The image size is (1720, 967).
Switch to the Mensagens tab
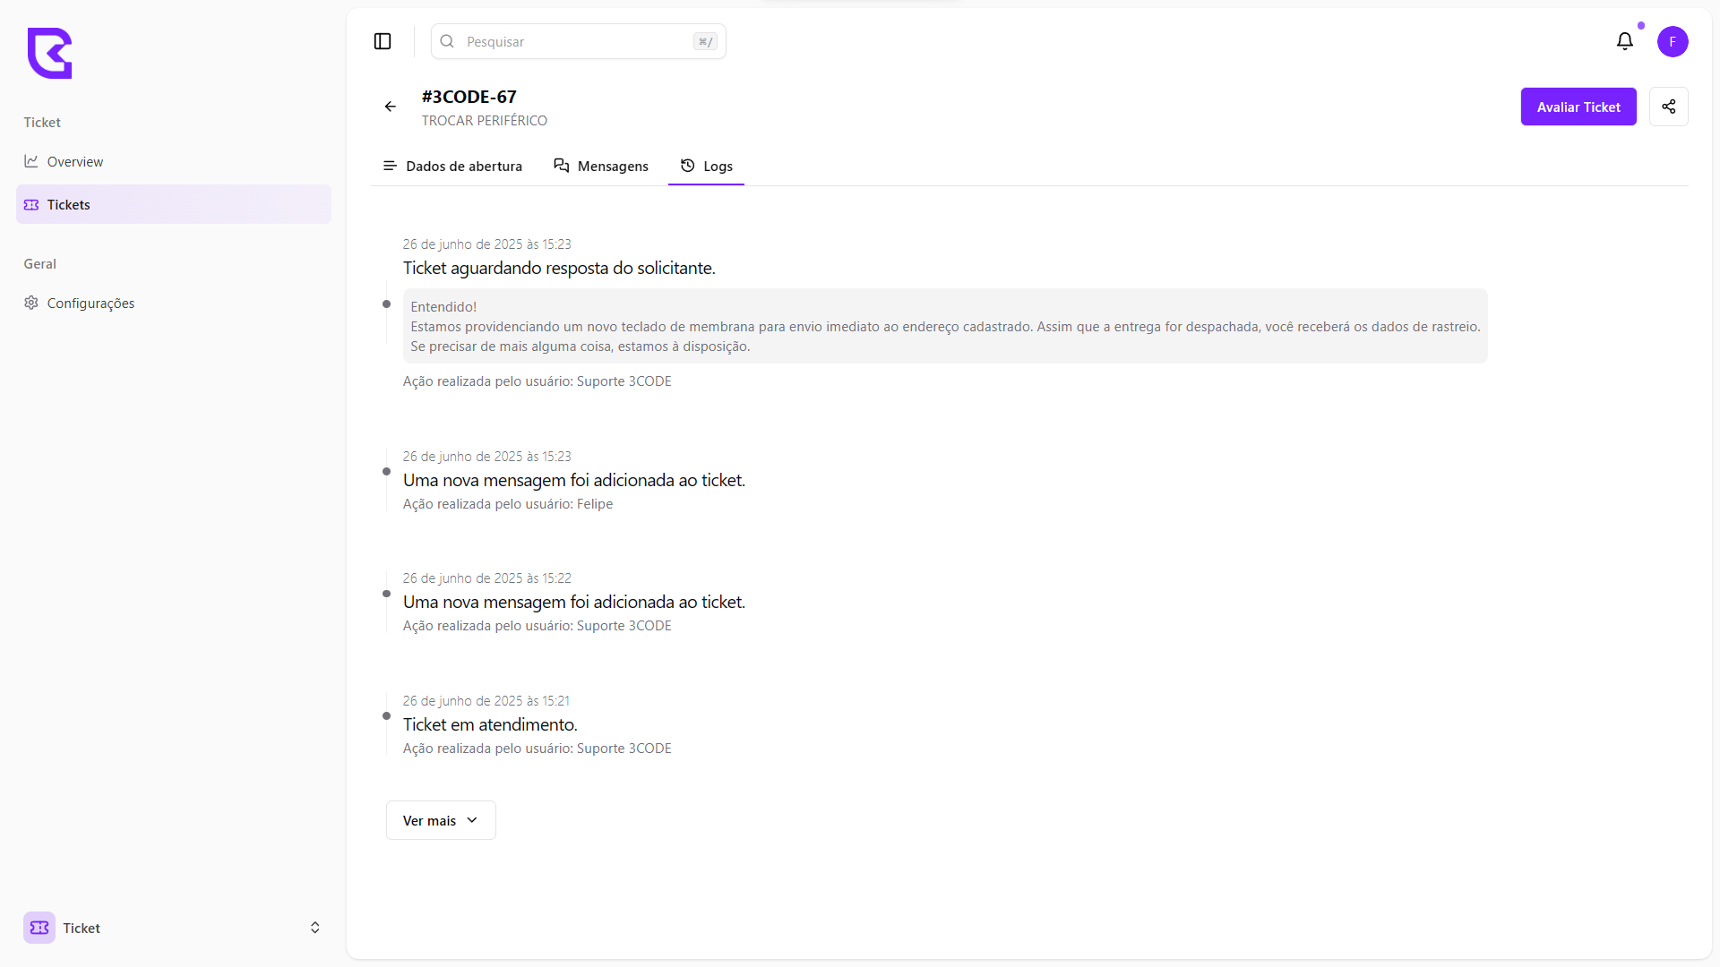601,166
